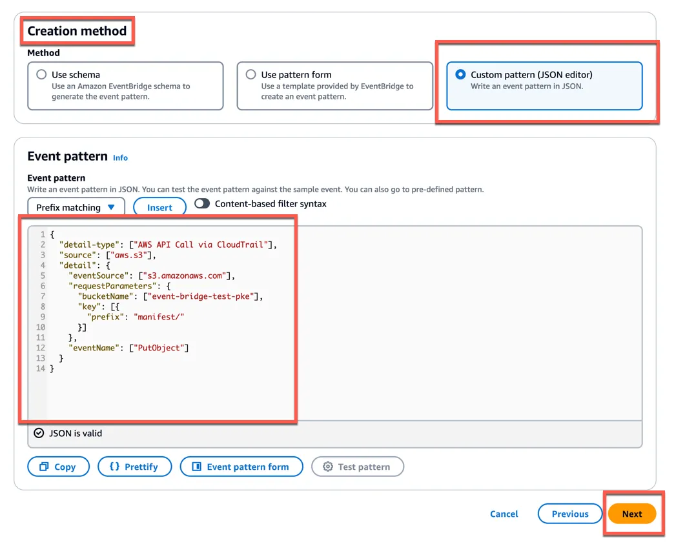Click line number 1 in editor gutter
The image size is (674, 544).
pos(42,234)
